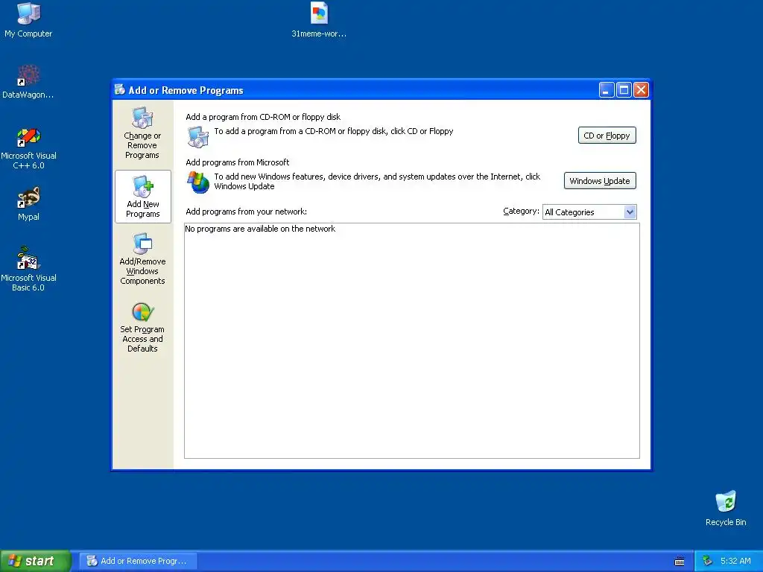Open Add/Remove Windows Components
This screenshot has width=763, height=572.
coord(142,258)
